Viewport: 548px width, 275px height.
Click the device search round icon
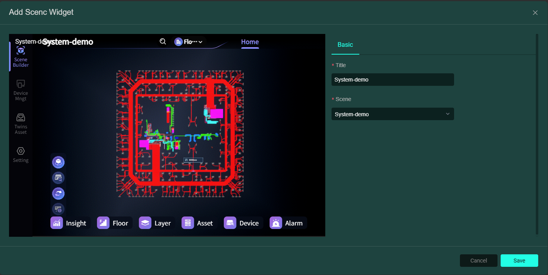[58, 178]
